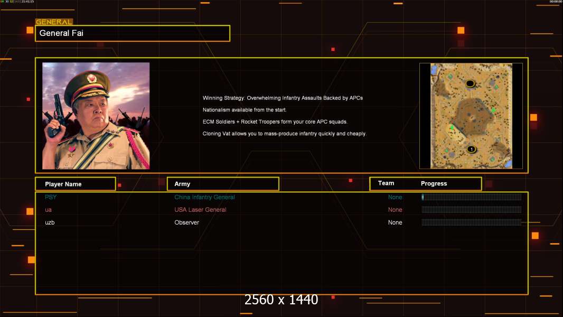Click ua's loading progress bar
The width and height of the screenshot is (563, 317).
[x=472, y=210]
